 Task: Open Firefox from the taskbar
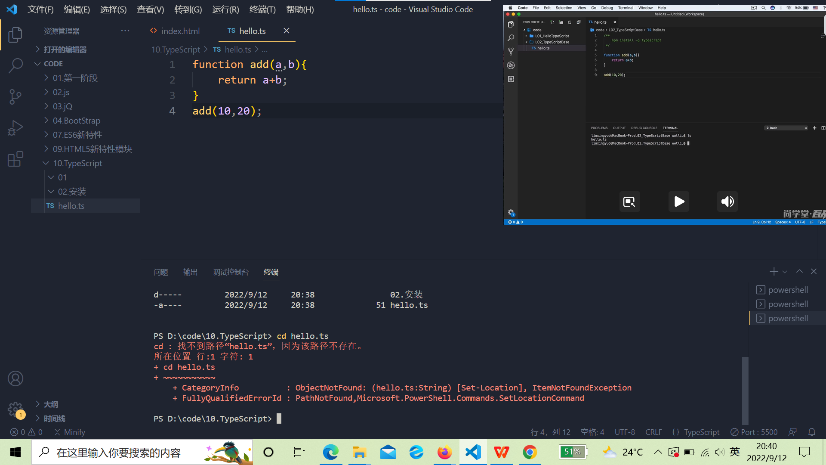pyautogui.click(x=444, y=452)
